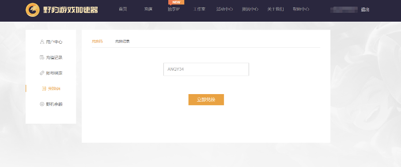The height and width of the screenshot is (167, 401).
Task: Open 帮助中心 in the top navigation
Action: coord(301,9)
